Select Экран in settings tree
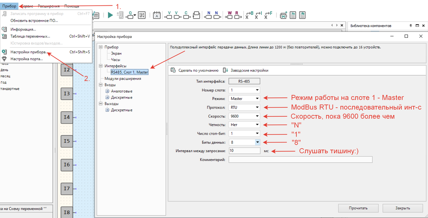This screenshot has height=218, width=428. pos(116,53)
